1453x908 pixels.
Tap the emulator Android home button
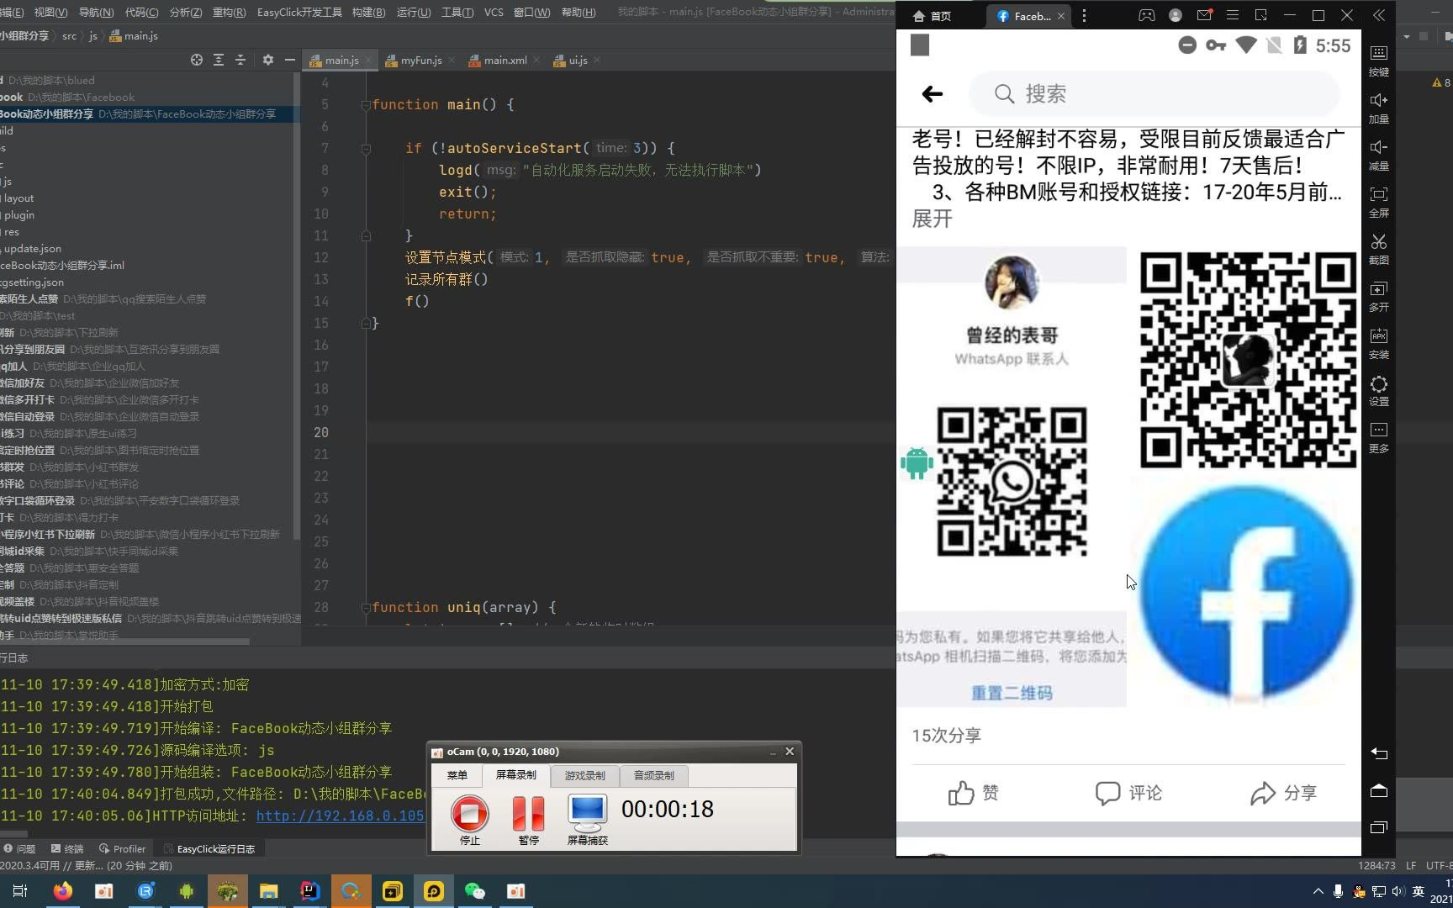click(x=1379, y=790)
